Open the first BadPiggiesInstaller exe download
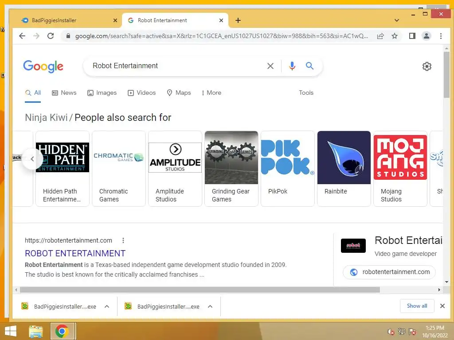The width and height of the screenshot is (454, 340). point(59,306)
